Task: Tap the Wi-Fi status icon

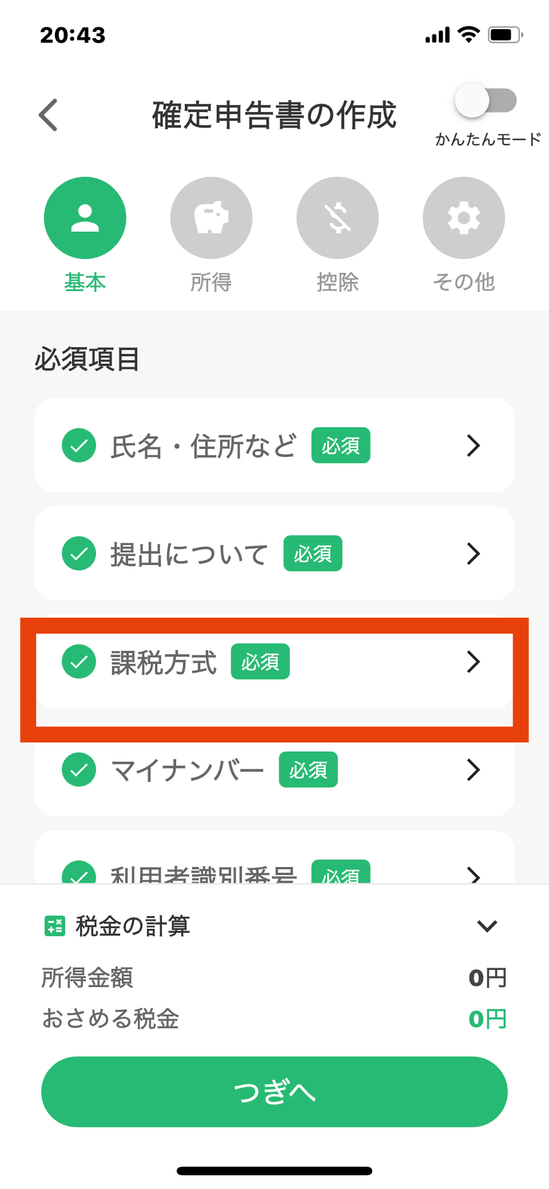Action: pyautogui.click(x=469, y=35)
